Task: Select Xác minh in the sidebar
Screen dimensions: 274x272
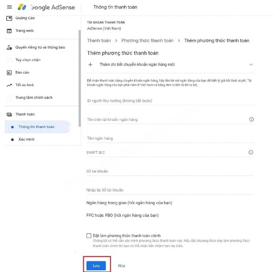Action: [x=26, y=139]
